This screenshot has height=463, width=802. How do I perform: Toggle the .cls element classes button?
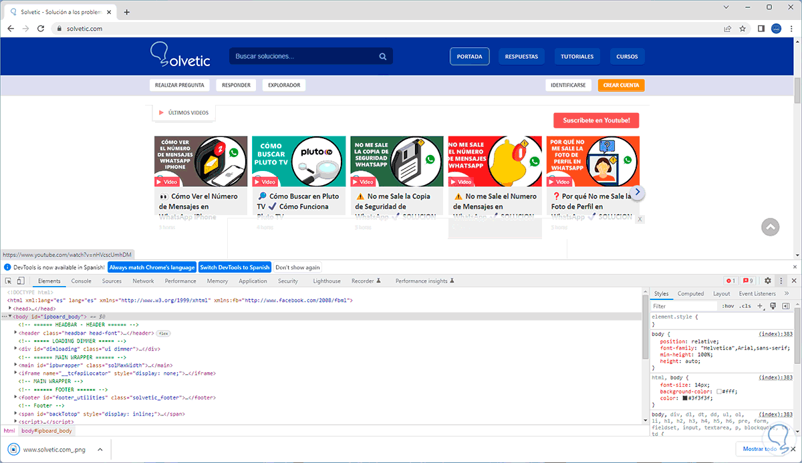click(745, 306)
